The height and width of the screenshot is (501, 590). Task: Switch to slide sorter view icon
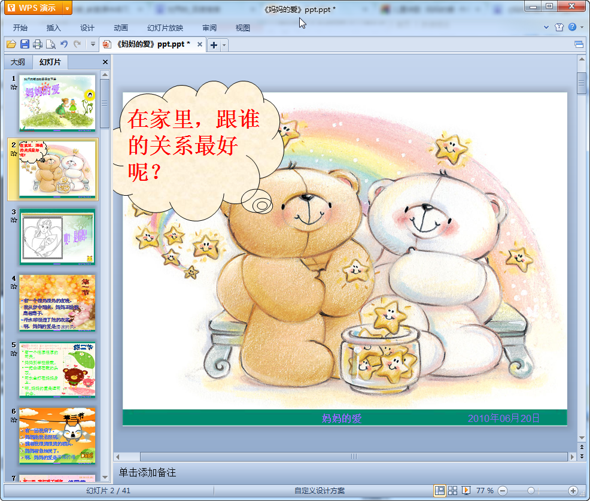[452, 490]
